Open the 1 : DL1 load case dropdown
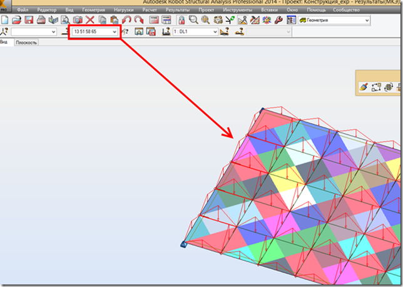Image resolution: width=403 pixels, height=287 pixels. tap(195, 32)
